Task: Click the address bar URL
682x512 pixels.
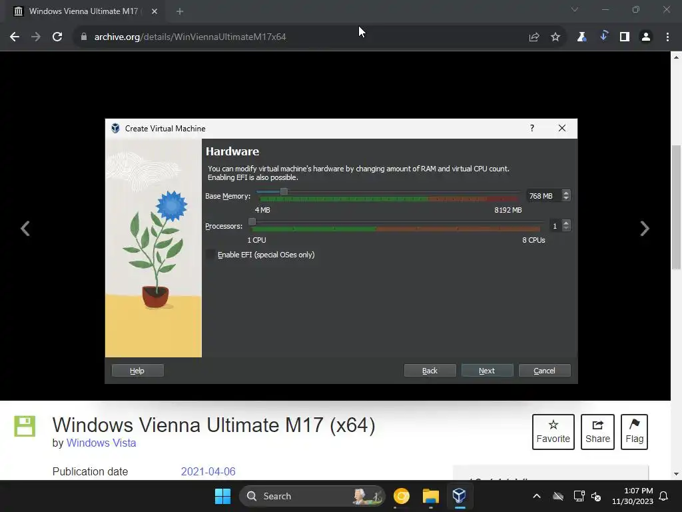Action: [190, 37]
